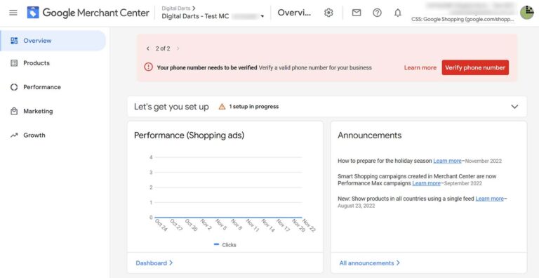539x278 pixels.
Task: Click the Clicks legend entry in chart
Action: pos(225,245)
